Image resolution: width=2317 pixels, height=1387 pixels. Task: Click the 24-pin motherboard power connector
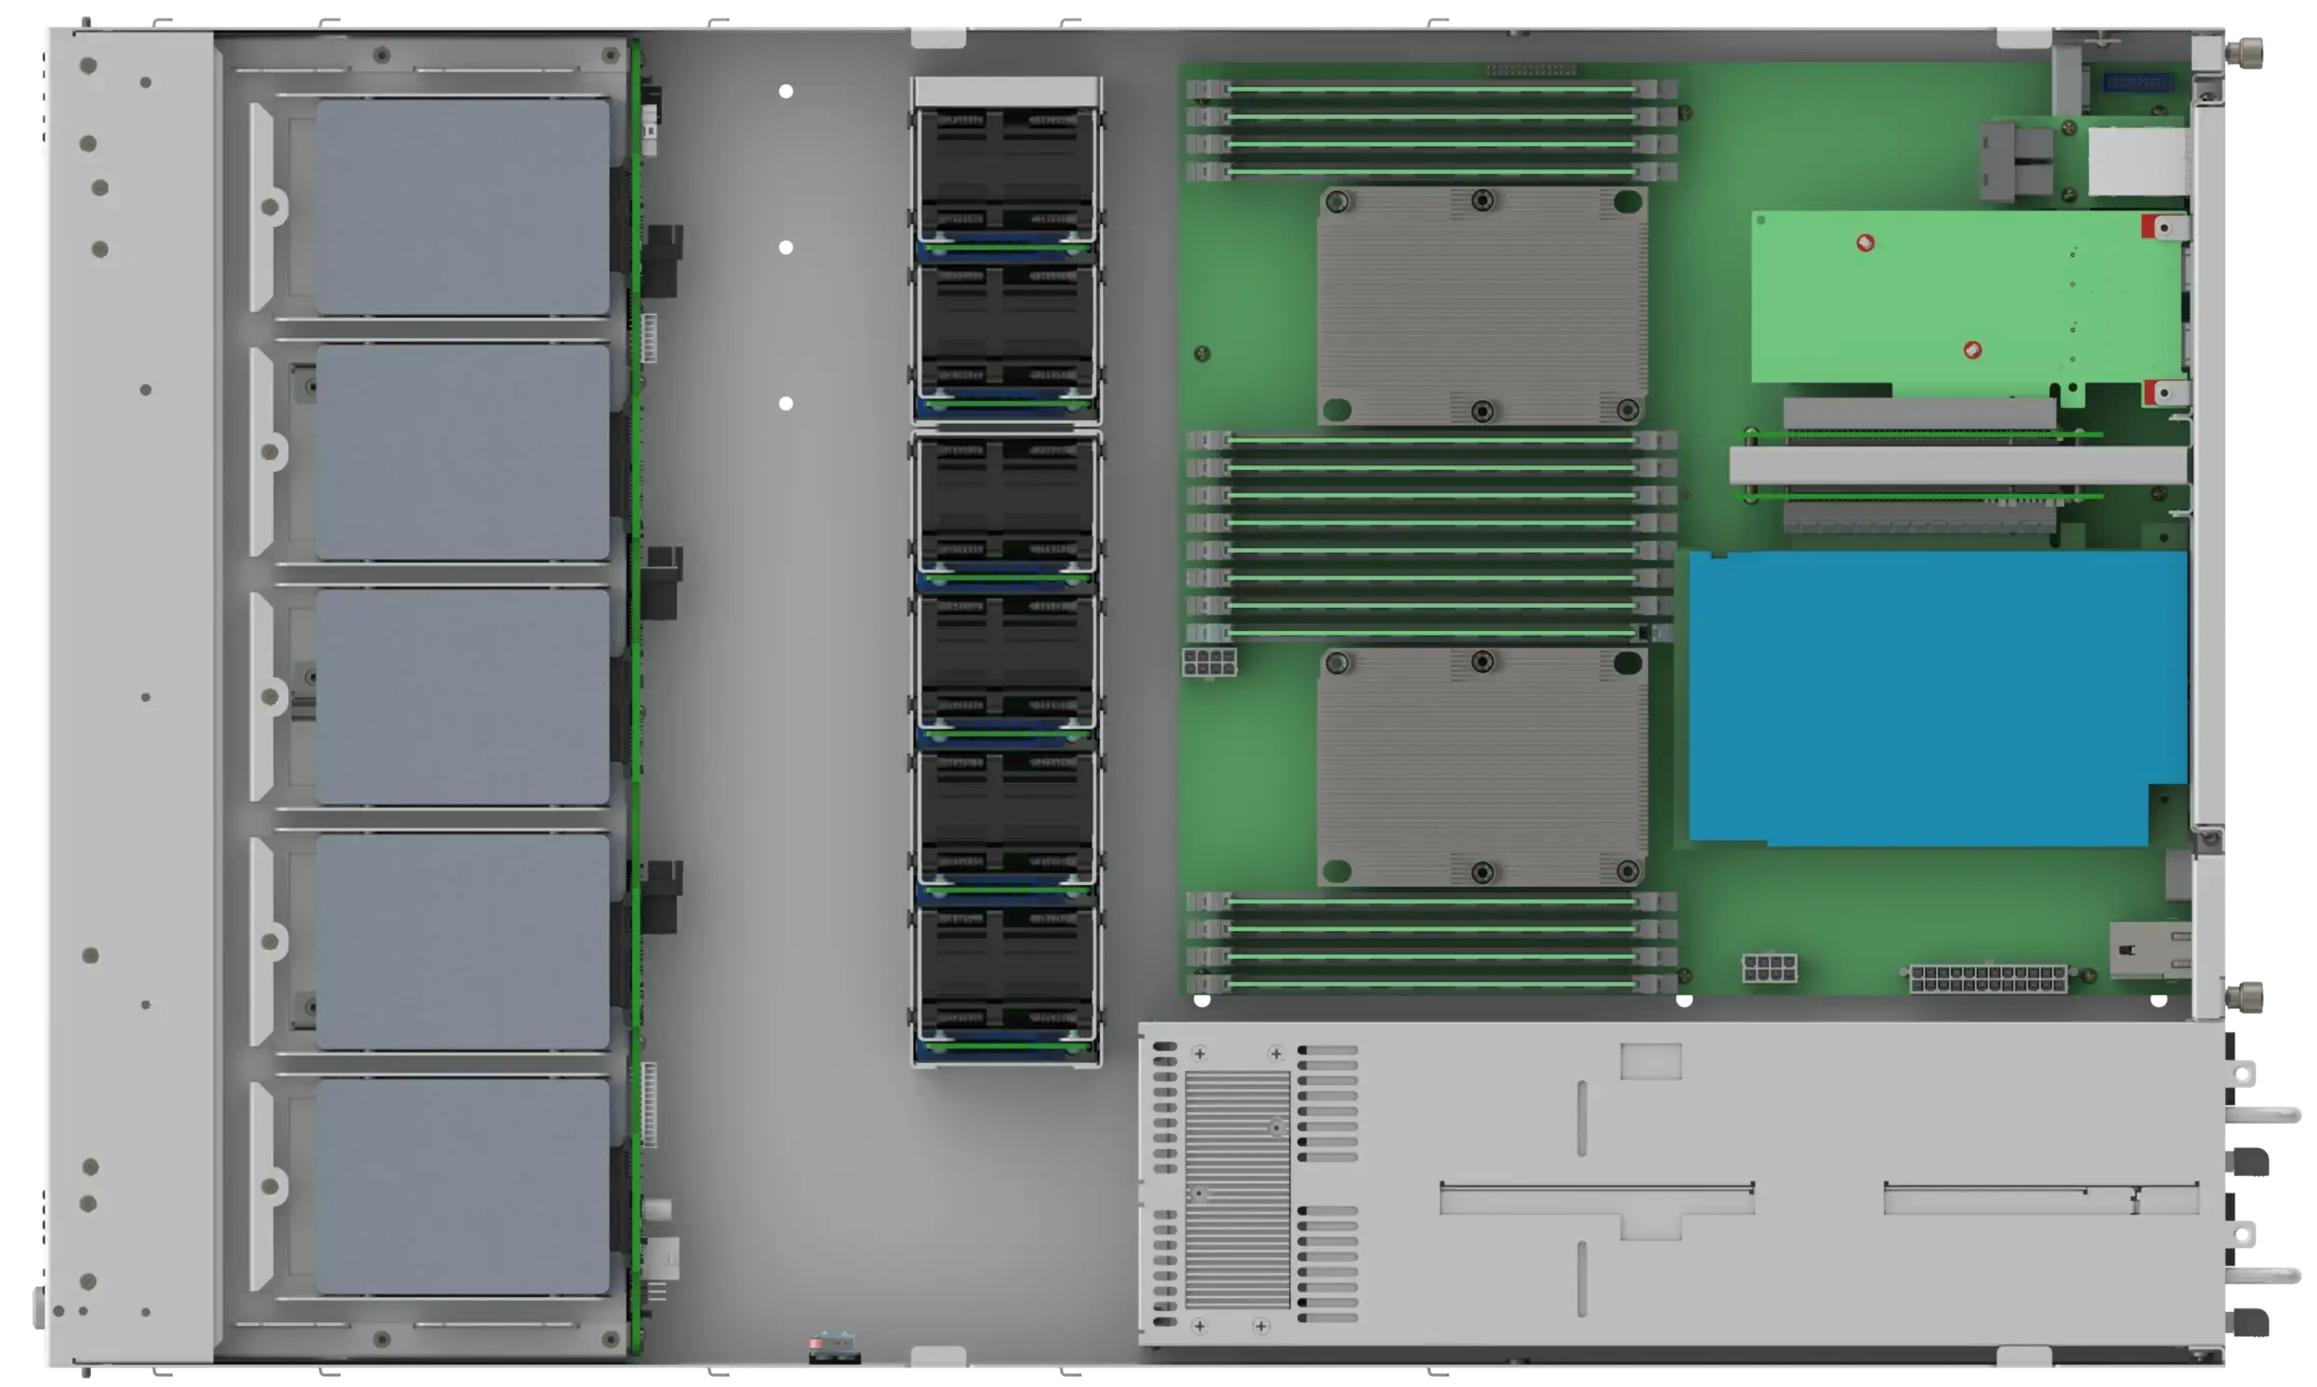click(1988, 978)
